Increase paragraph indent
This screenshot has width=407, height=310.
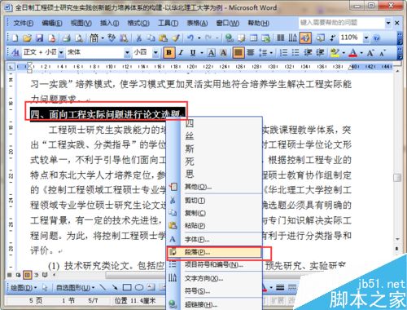coord(320,52)
